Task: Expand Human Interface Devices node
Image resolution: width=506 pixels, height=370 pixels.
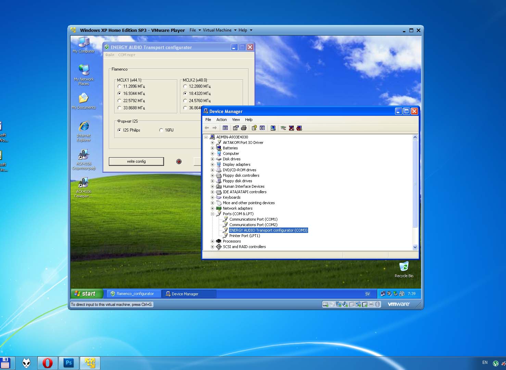Action: (212, 186)
